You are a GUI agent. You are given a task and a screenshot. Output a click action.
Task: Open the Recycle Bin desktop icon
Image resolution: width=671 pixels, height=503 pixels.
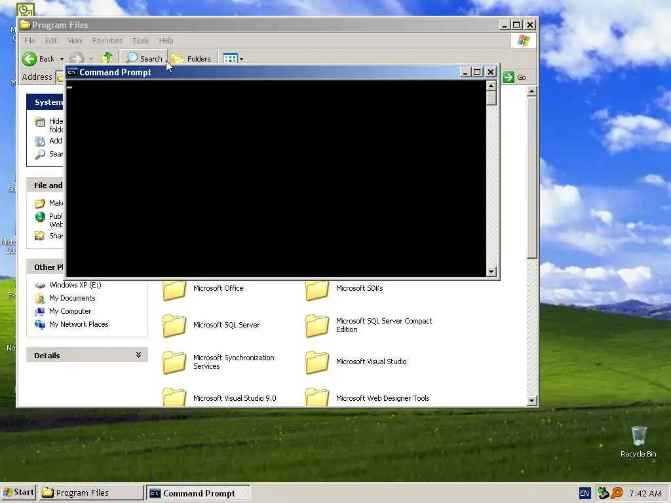[x=638, y=436]
